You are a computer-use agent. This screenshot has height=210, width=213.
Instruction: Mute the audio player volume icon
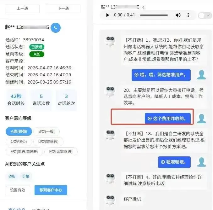tap(178, 15)
